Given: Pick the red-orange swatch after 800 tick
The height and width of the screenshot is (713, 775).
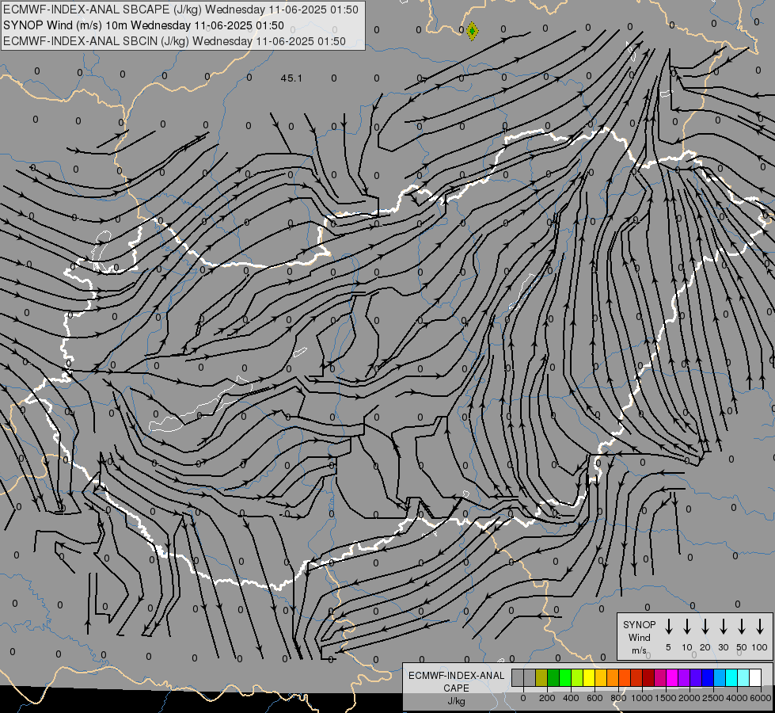Looking at the screenshot, I should pyautogui.click(x=625, y=677).
